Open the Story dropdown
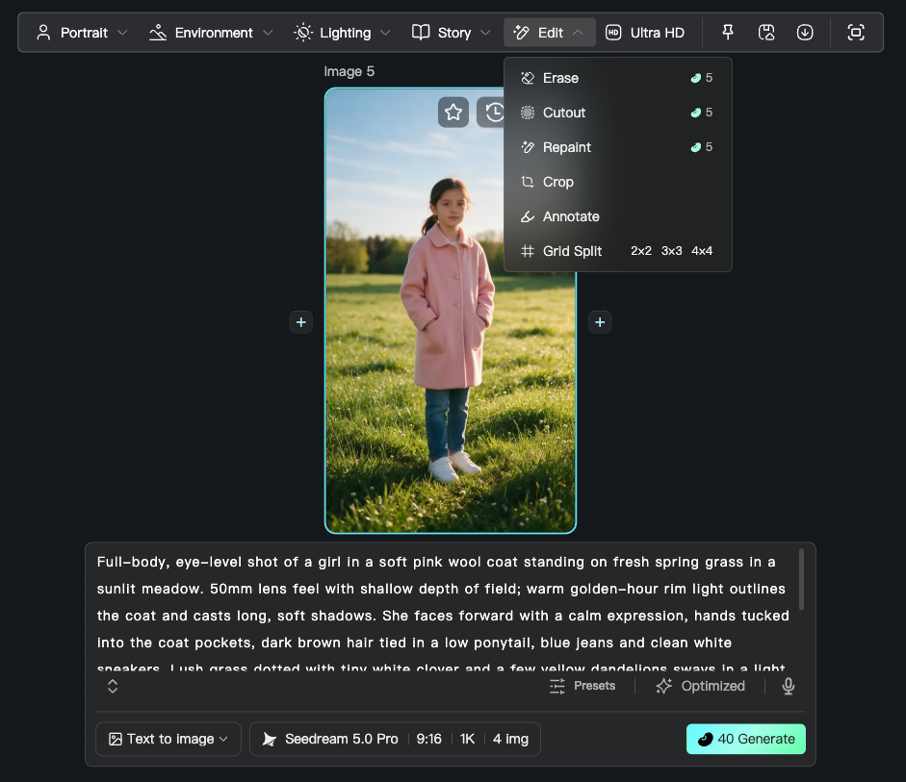The width and height of the screenshot is (906, 782). click(x=452, y=33)
